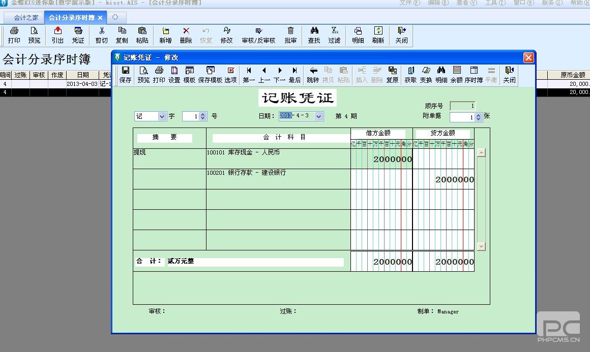
Task: Click the 选项 (Options) toolbar icon
Action: pyautogui.click(x=230, y=75)
